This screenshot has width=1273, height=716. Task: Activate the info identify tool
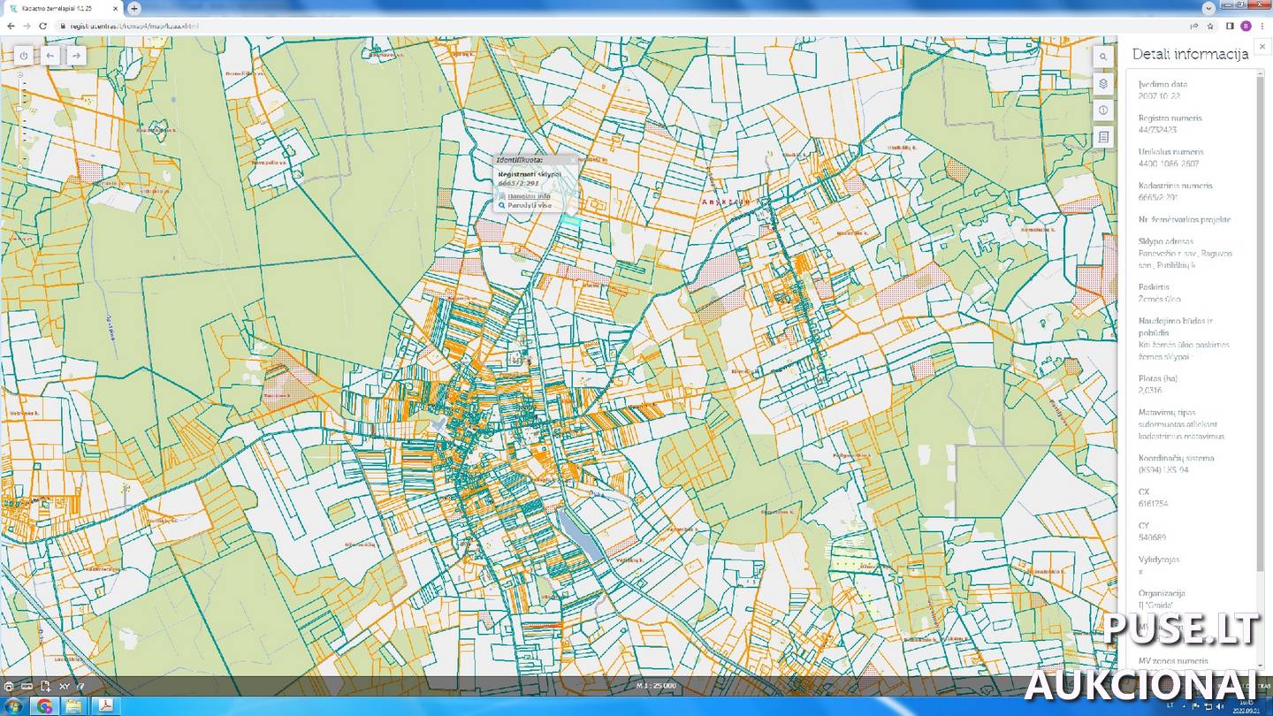1103,110
